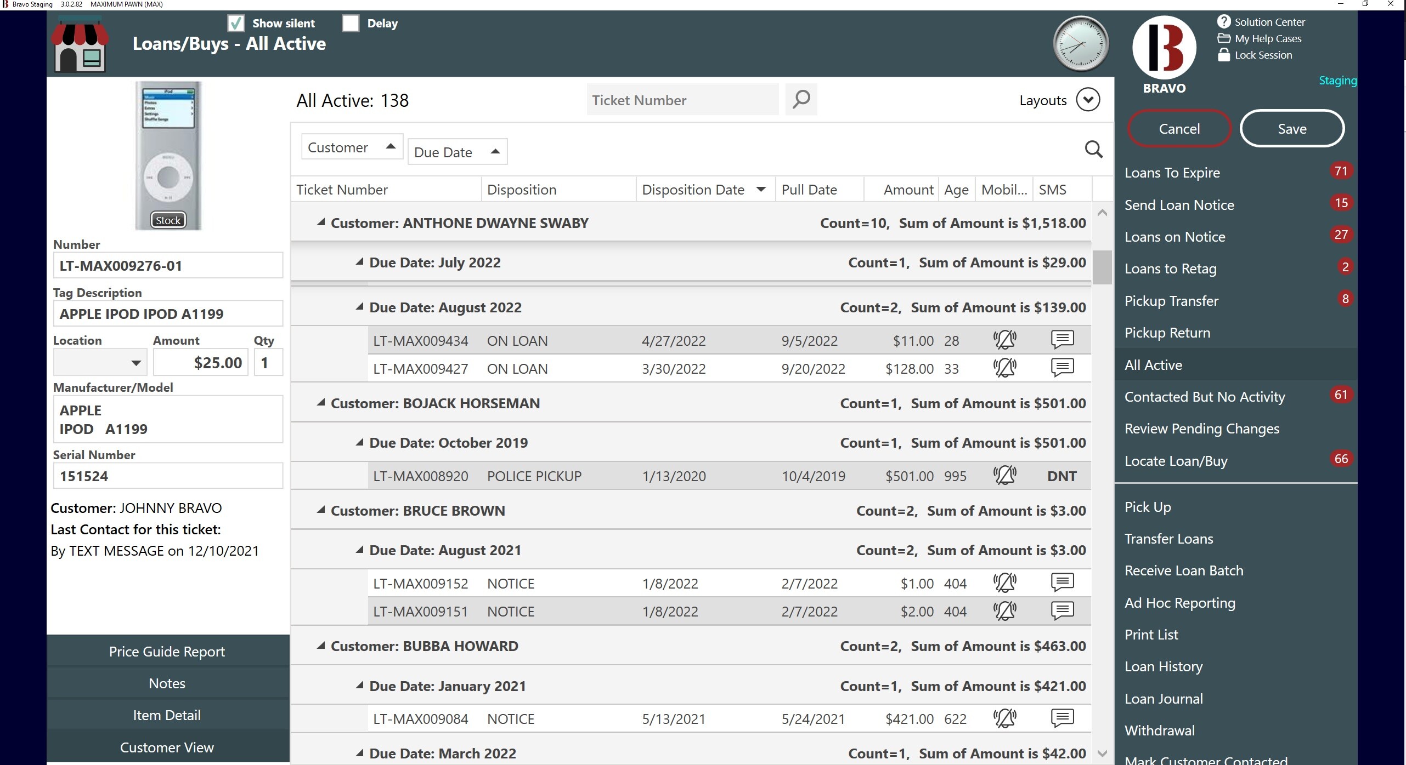Select ticket row LT-MAX009427
Screen dimensions: 1406x765
[x=729, y=368]
